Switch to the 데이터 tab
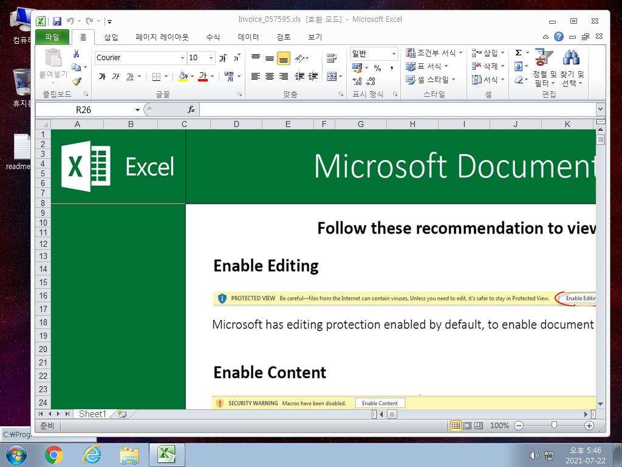The image size is (622, 467). 248,37
